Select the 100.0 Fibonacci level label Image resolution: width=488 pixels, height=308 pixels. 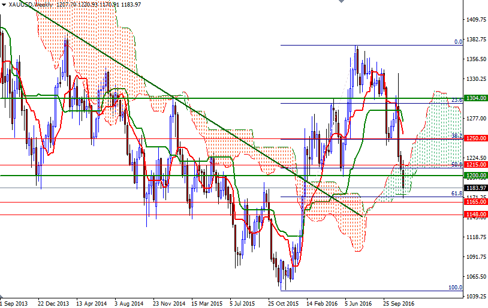(x=455, y=288)
